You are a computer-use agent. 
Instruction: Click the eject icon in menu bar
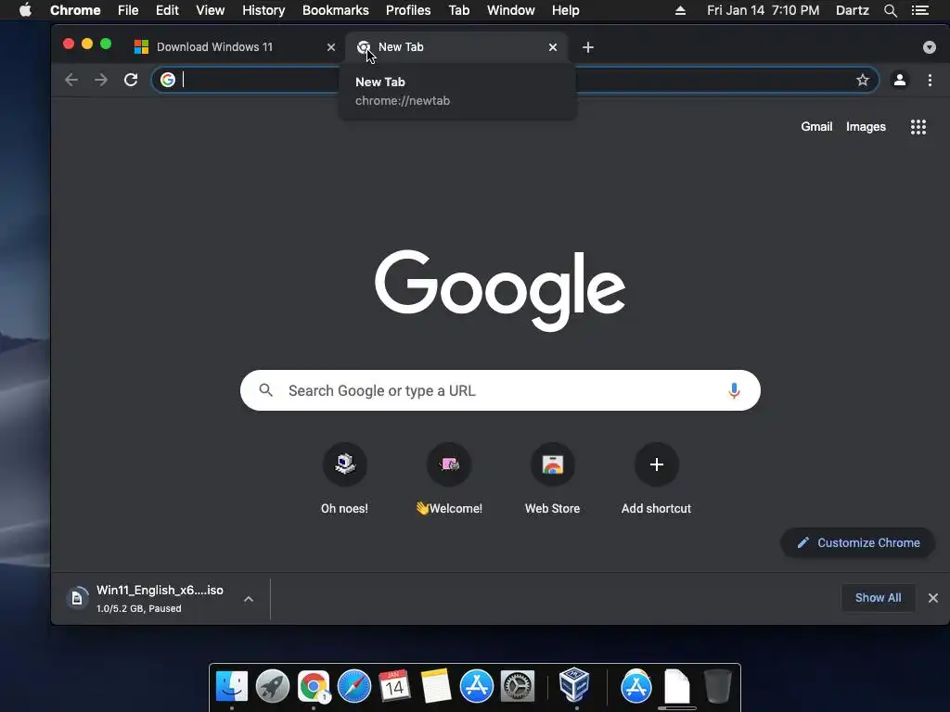tap(680, 10)
